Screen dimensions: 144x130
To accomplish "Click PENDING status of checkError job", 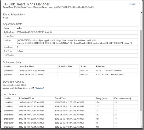I will point(85,71).
